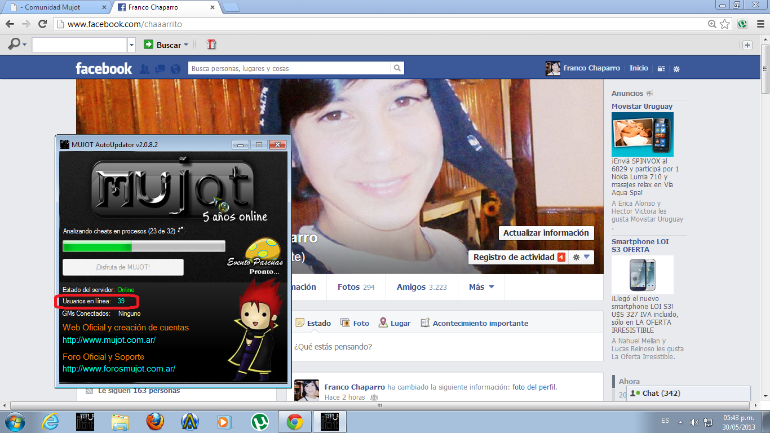Open Firefox from the Windows taskbar

(155, 421)
